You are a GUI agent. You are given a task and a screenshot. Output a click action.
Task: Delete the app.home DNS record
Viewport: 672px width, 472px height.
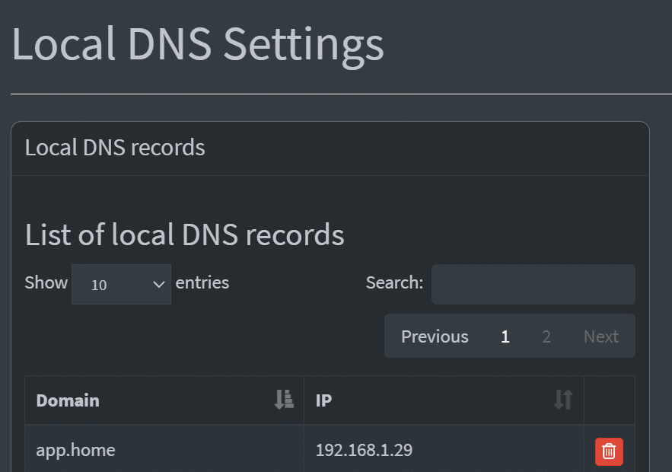(x=609, y=451)
